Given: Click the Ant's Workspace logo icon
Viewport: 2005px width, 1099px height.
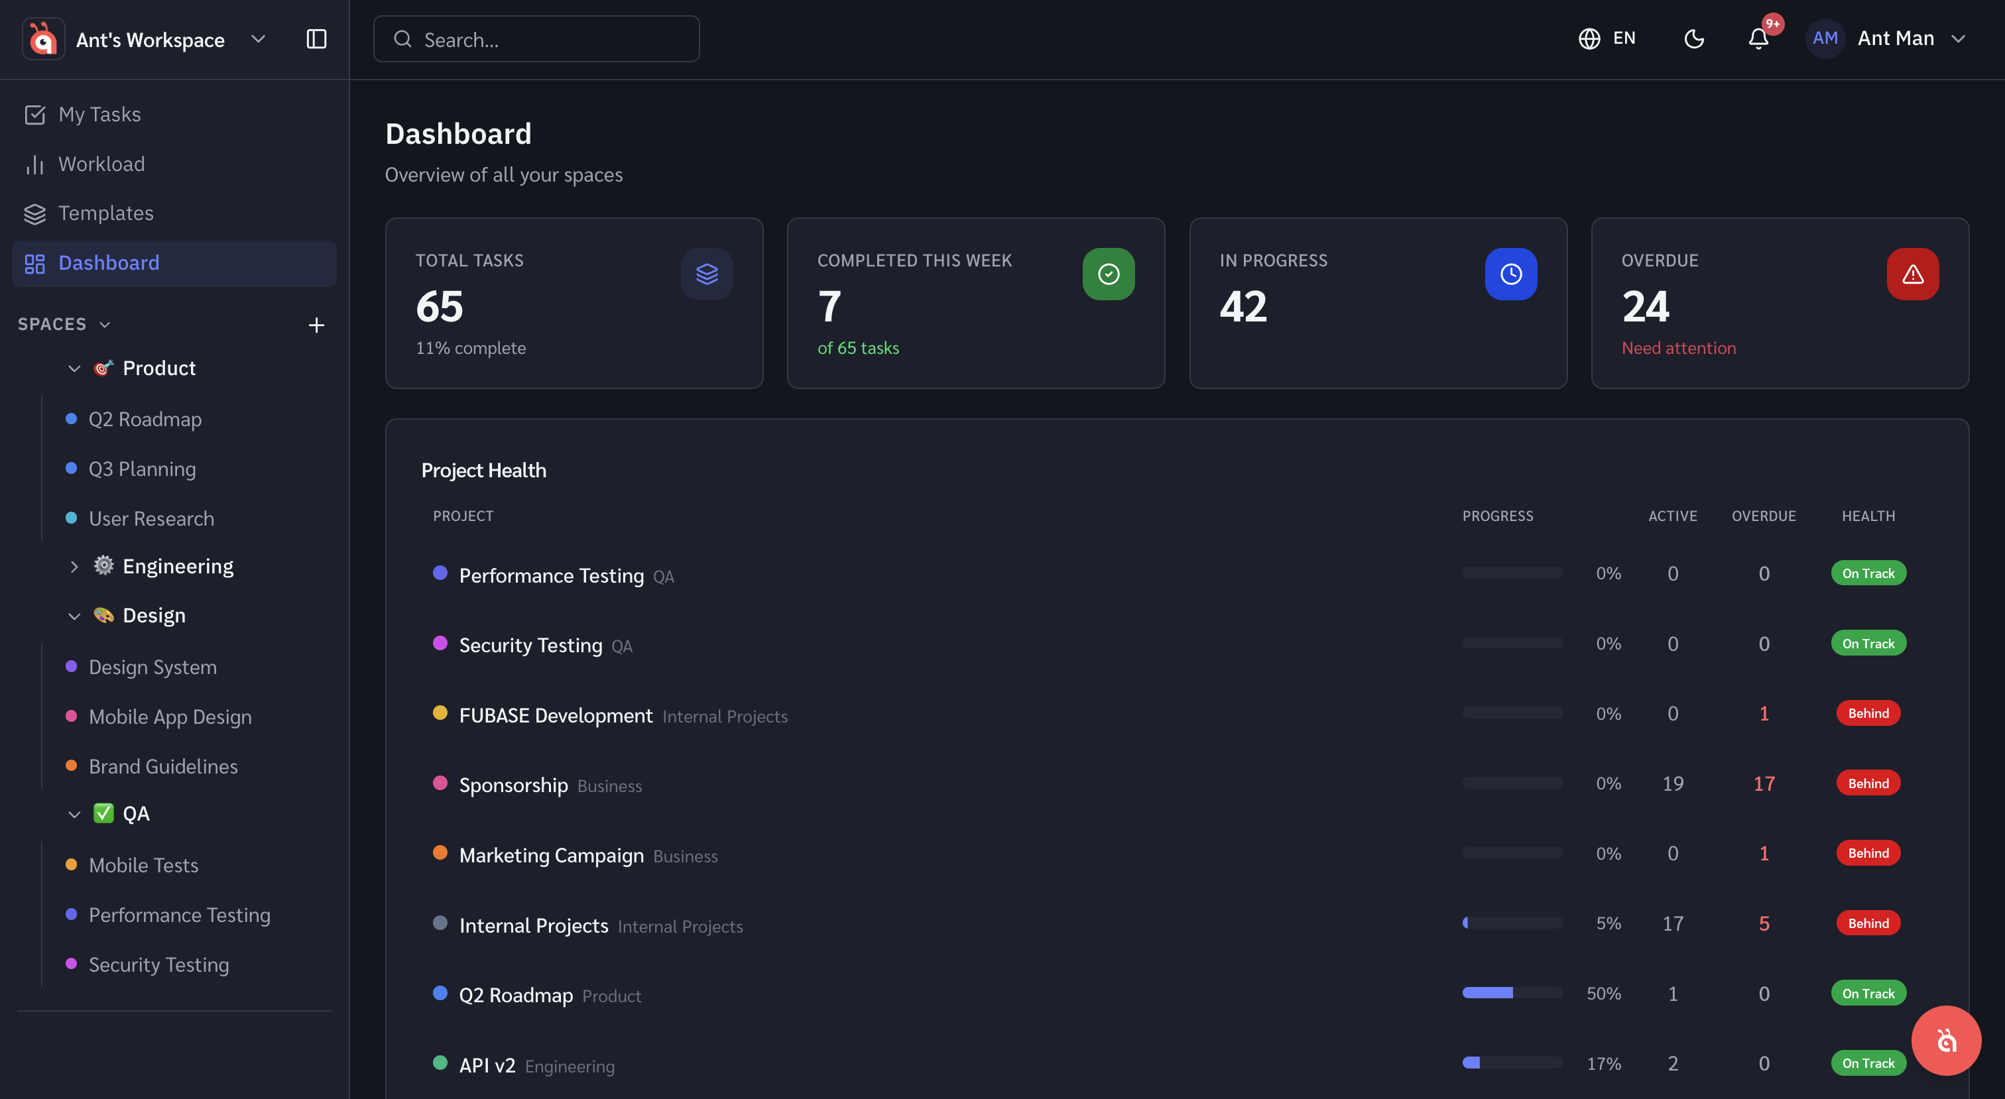Looking at the screenshot, I should (x=43, y=39).
